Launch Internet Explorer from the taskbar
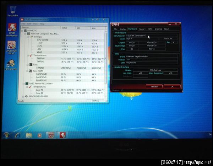 tap(18, 135)
